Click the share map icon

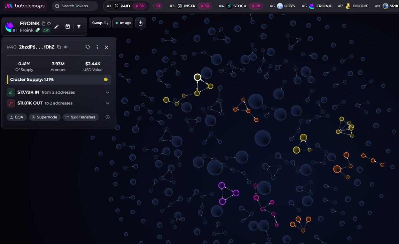click(140, 23)
